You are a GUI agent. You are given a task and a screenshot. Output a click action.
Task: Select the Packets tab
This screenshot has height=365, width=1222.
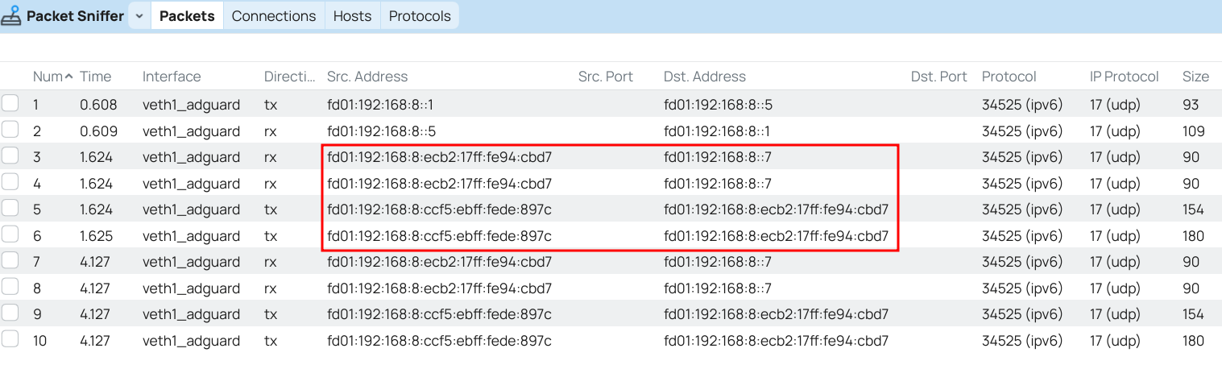(187, 16)
